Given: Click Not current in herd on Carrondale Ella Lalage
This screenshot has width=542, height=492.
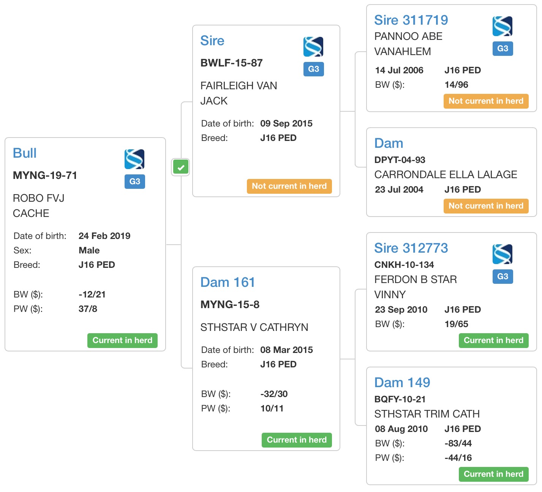Looking at the screenshot, I should [x=486, y=206].
